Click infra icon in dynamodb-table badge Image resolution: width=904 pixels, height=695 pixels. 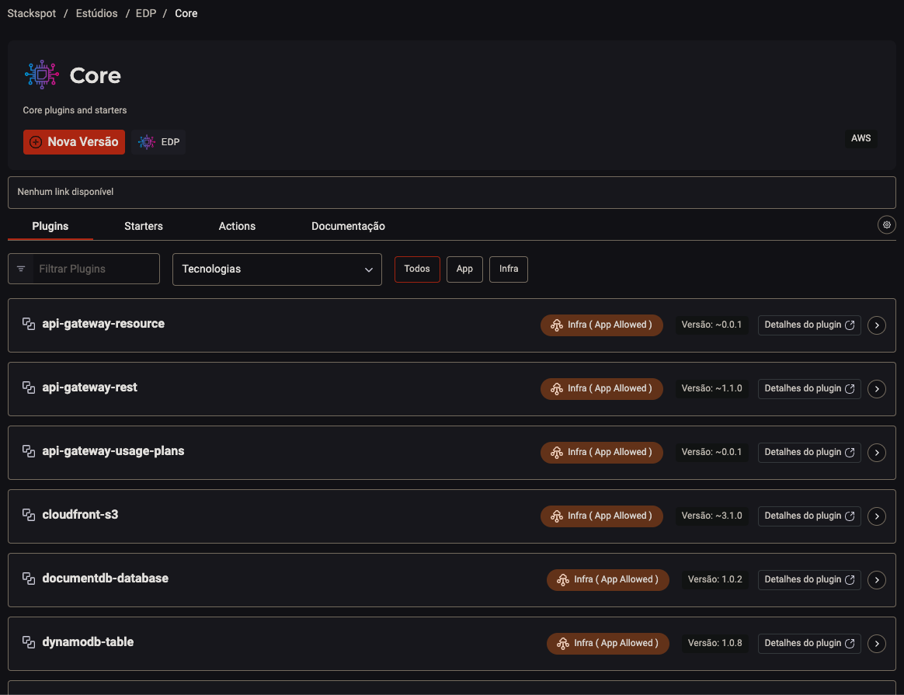click(563, 644)
